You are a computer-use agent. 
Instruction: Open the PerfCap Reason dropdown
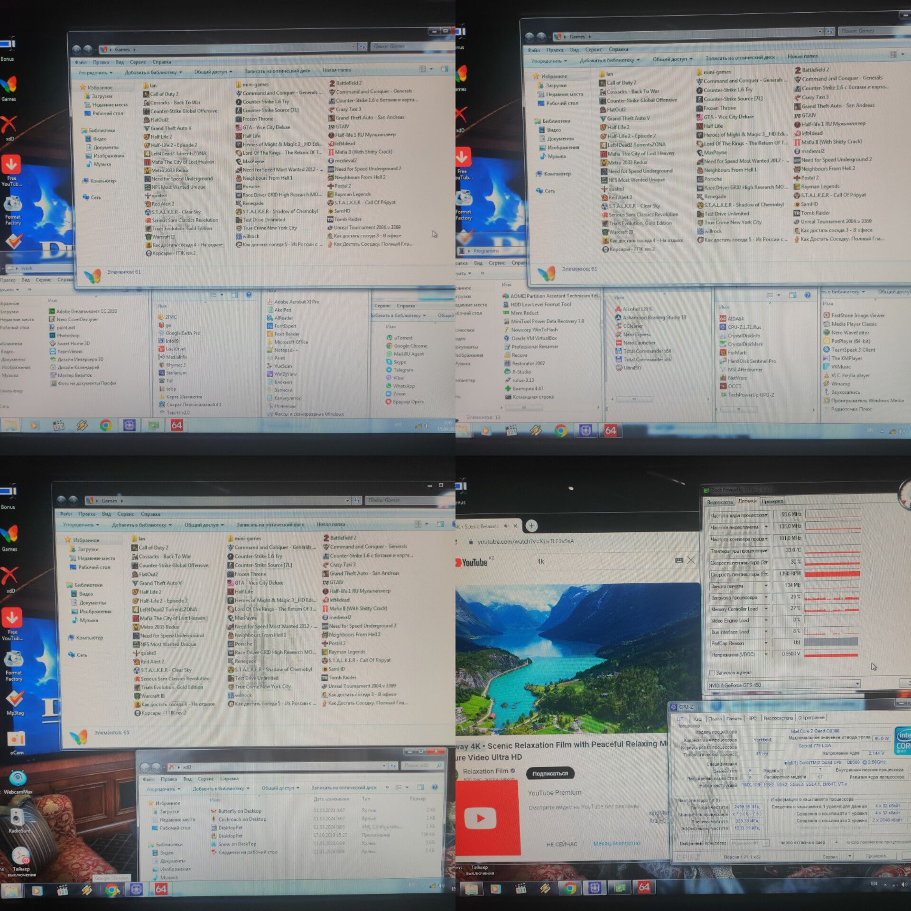pos(766,643)
